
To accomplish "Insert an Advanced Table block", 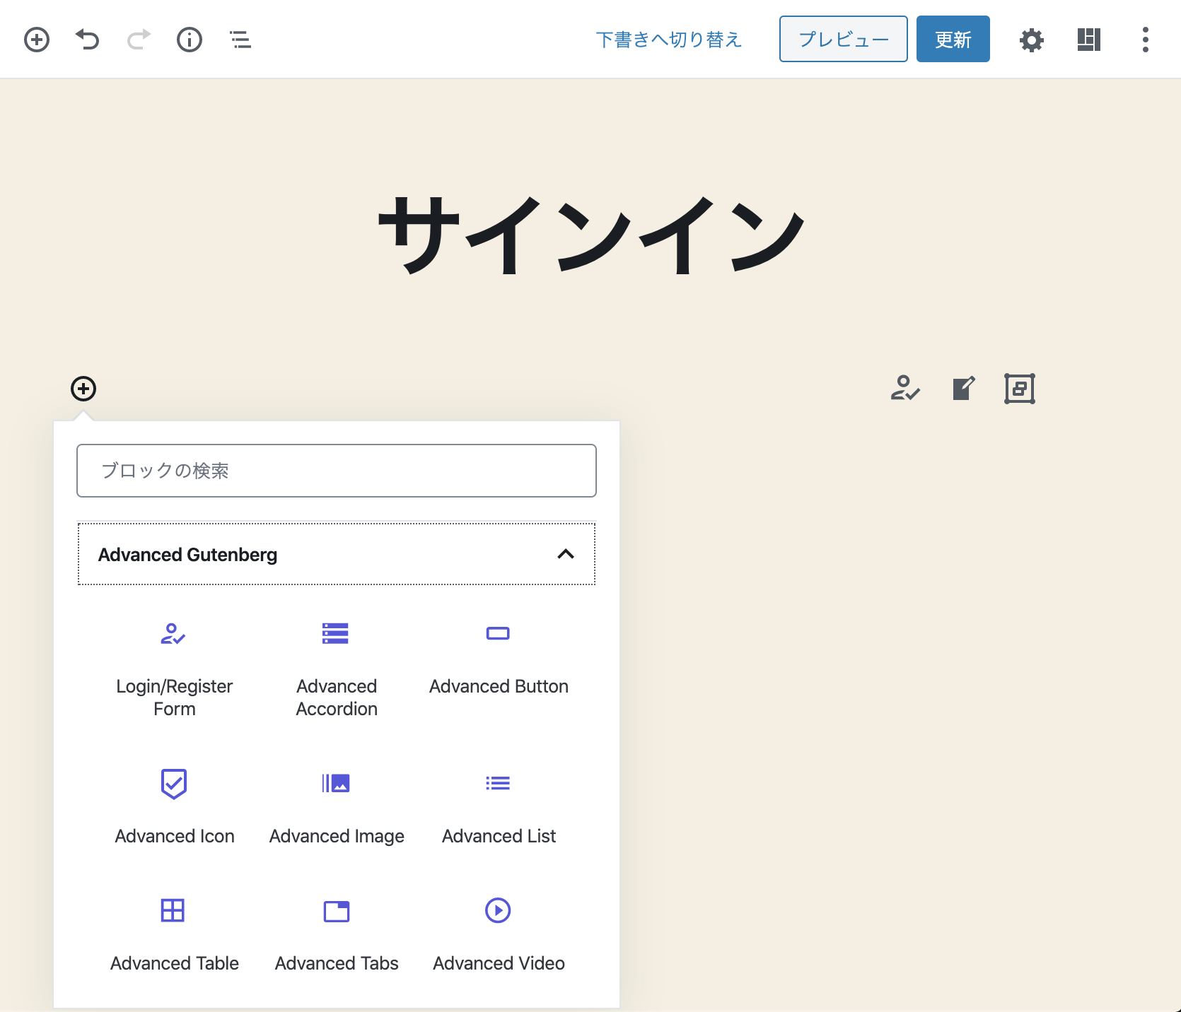I will coord(174,933).
